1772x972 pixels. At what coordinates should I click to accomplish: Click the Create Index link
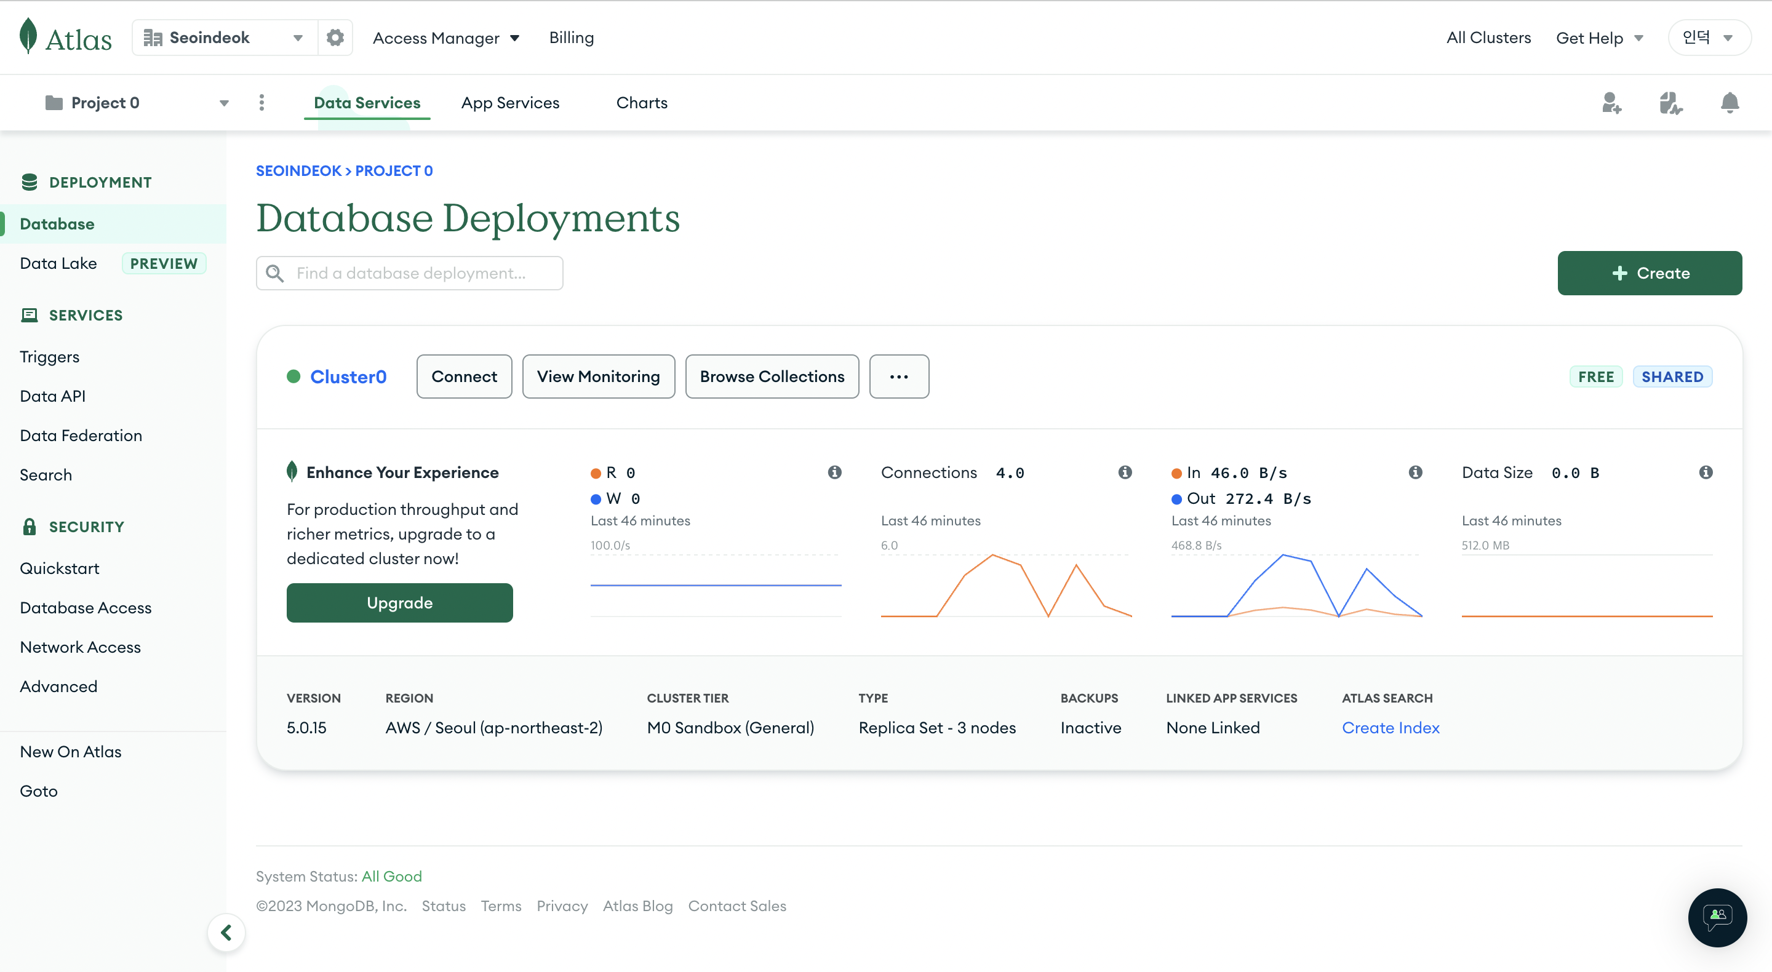pyautogui.click(x=1391, y=727)
